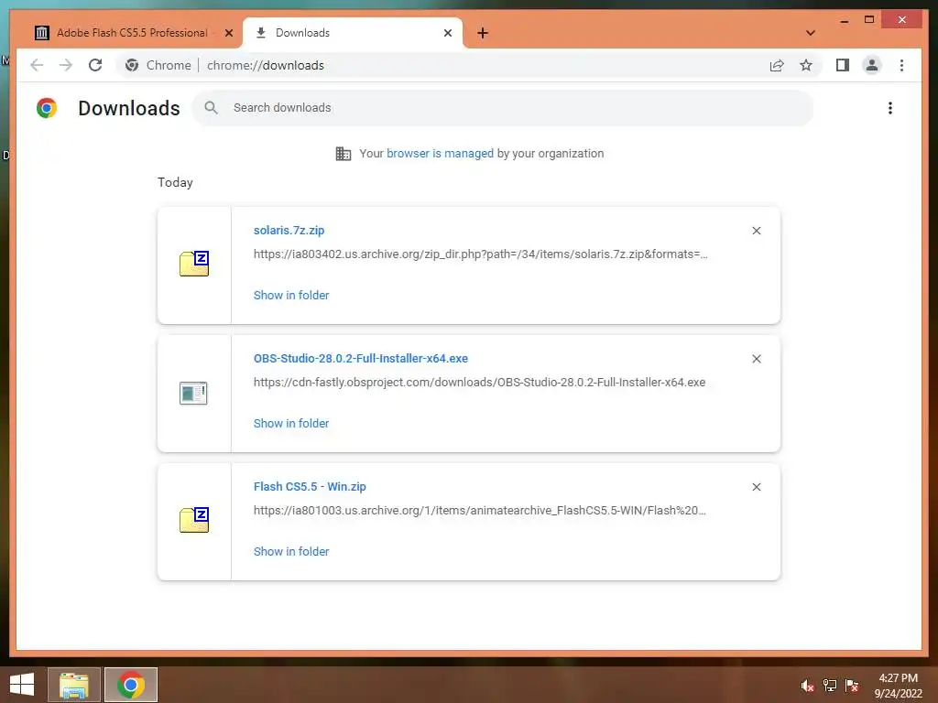This screenshot has height=703, width=938.
Task: Open the side panel icon
Action: [x=843, y=65]
